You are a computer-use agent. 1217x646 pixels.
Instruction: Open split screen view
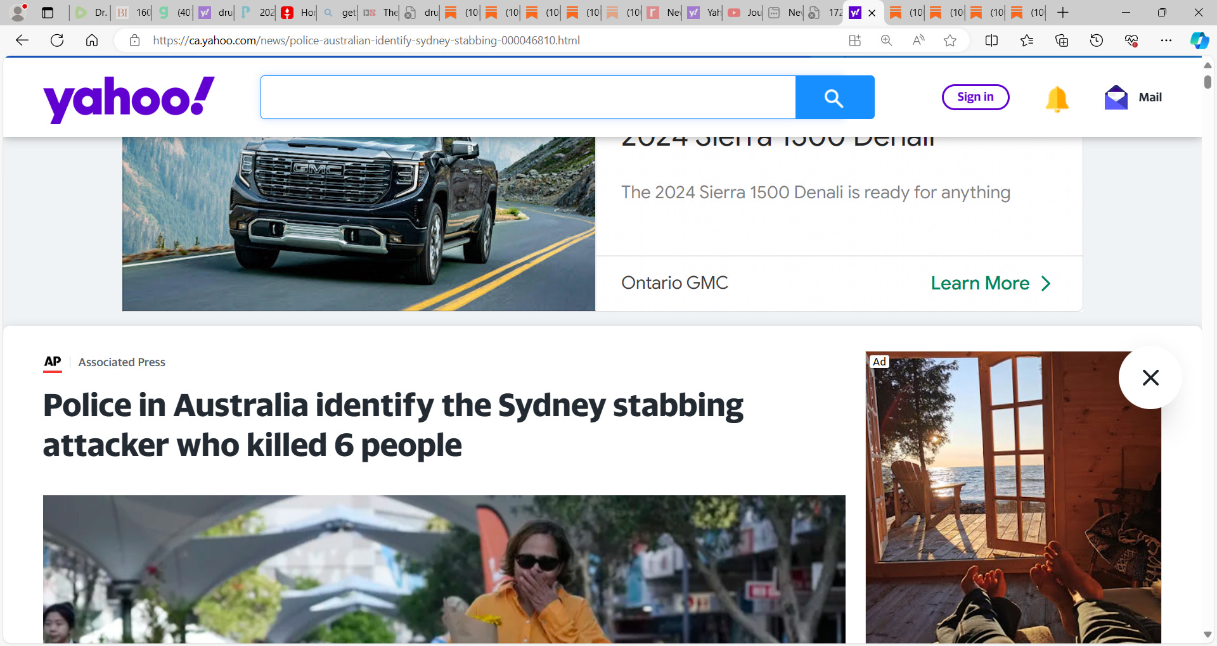992,41
